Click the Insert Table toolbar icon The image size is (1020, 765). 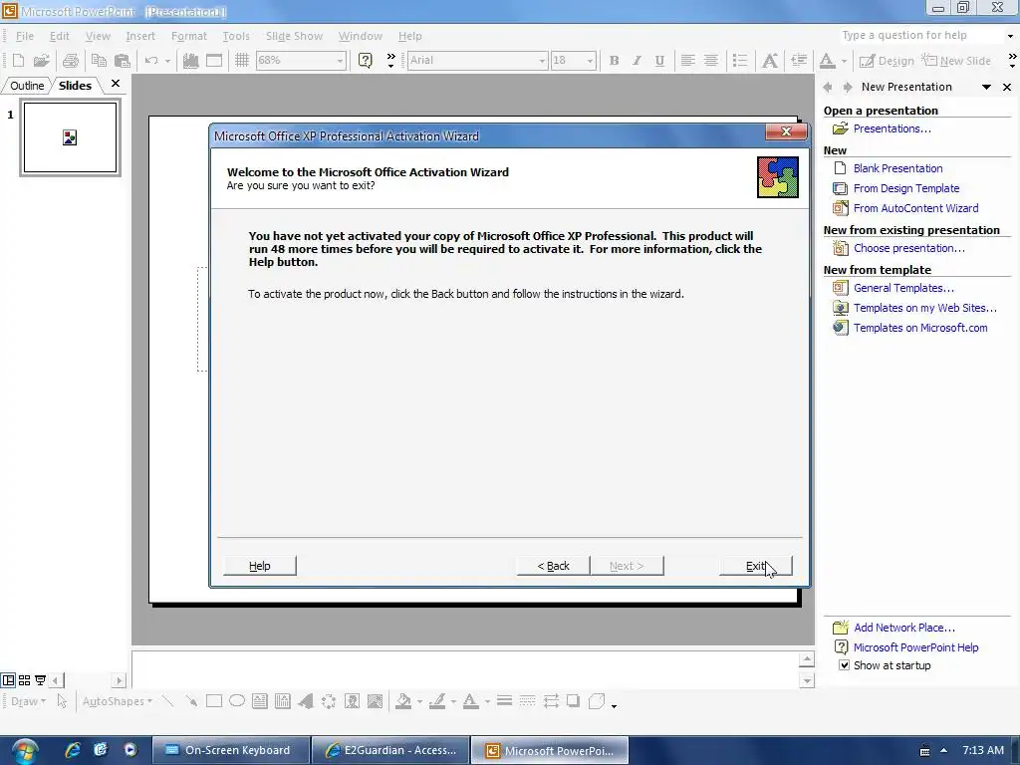(x=214, y=61)
